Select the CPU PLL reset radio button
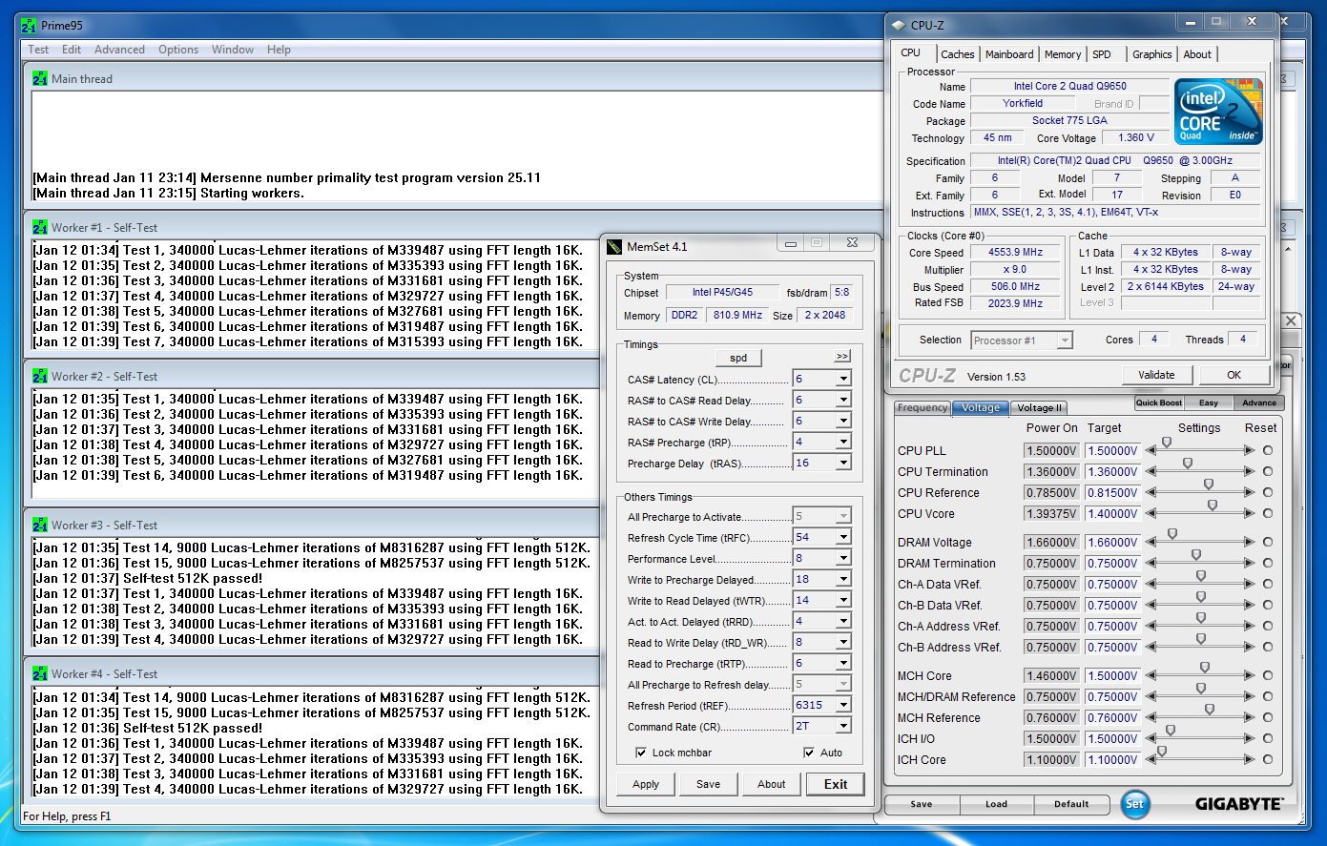 (1268, 450)
